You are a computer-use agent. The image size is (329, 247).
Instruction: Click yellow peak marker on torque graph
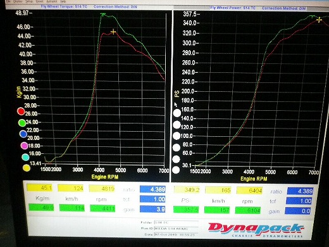pyautogui.click(x=113, y=32)
